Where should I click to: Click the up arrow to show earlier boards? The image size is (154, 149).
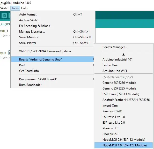click(x=123, y=54)
